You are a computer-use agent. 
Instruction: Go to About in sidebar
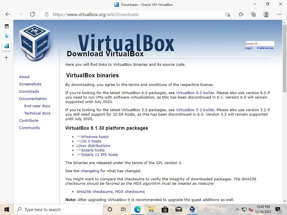24,77
